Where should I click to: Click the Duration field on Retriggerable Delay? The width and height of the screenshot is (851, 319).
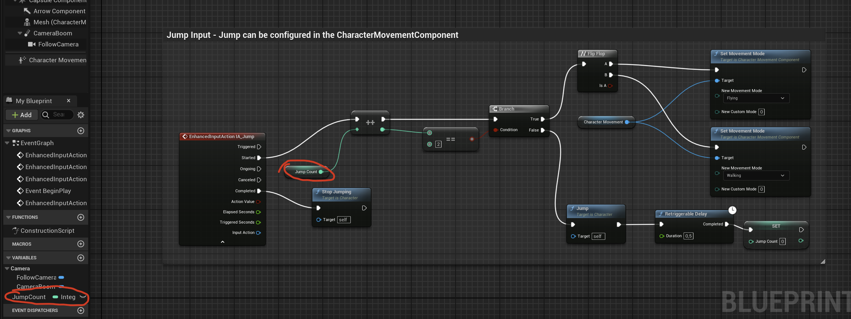tap(688, 236)
